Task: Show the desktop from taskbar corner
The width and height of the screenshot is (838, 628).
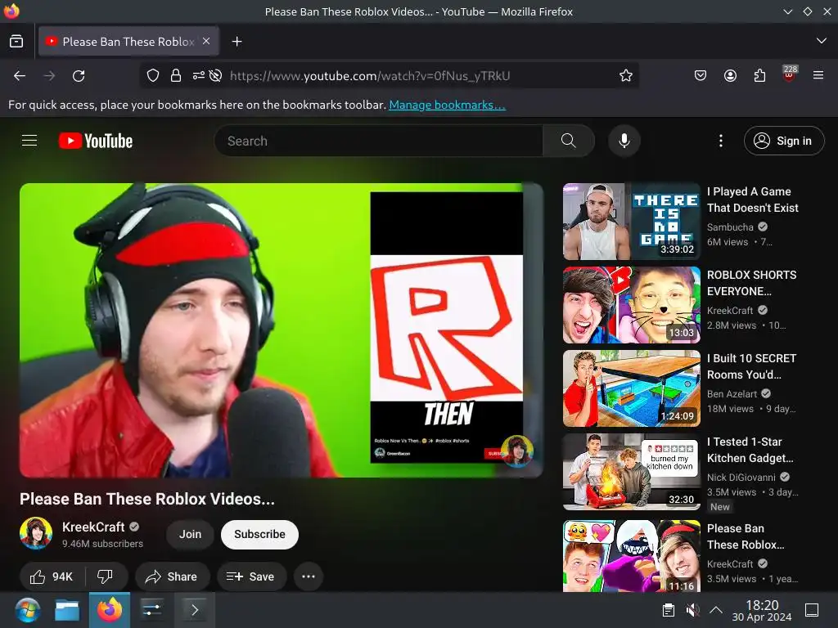Action: pyautogui.click(x=812, y=610)
